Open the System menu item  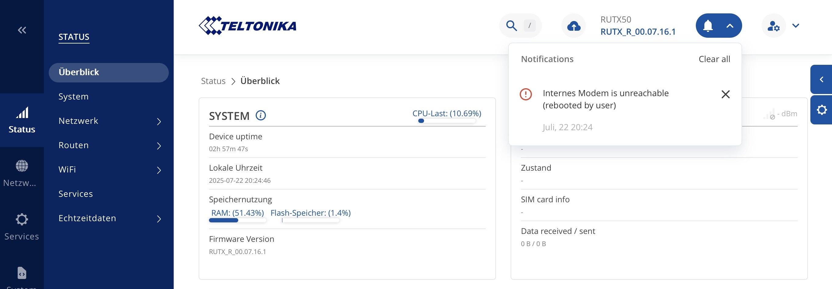point(74,96)
